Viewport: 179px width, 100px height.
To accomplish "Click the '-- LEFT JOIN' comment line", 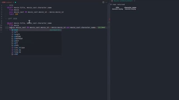I will [11, 19].
